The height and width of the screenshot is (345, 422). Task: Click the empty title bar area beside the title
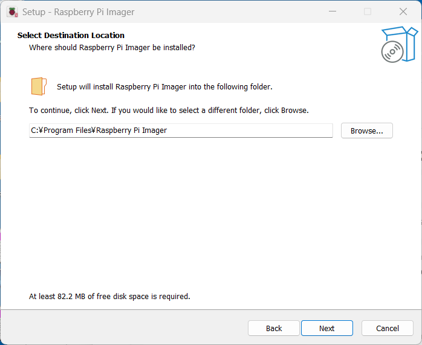(x=230, y=12)
